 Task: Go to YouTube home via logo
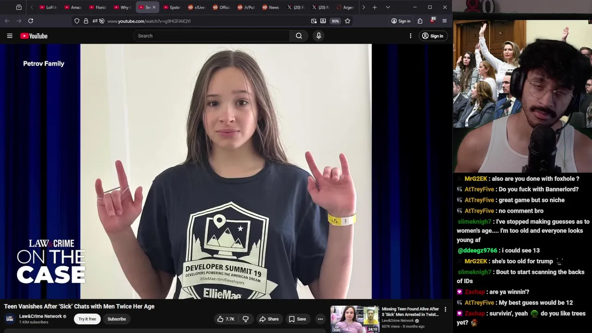[x=34, y=36]
